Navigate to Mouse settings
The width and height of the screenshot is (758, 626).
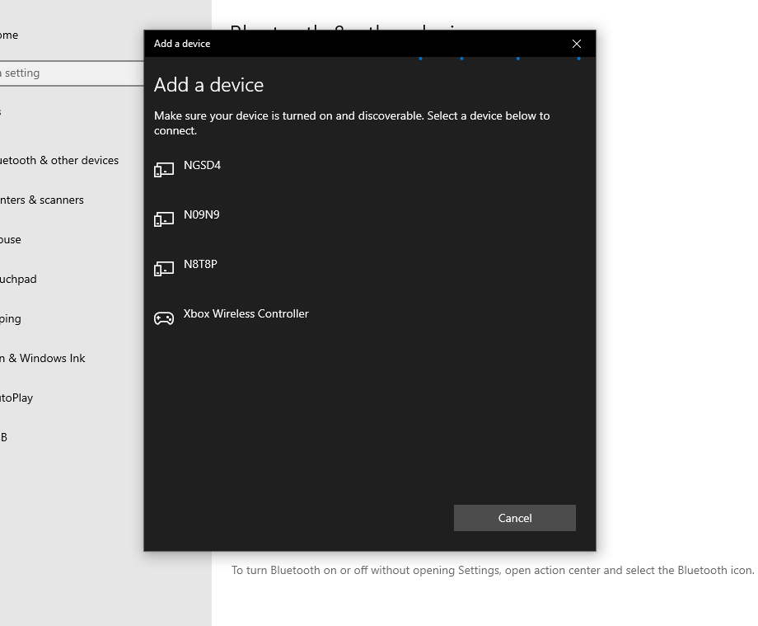11,239
